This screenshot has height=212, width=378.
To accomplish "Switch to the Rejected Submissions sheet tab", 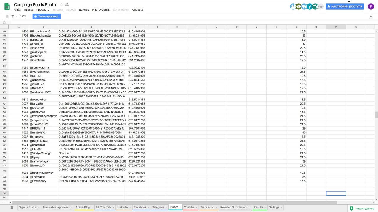I will click(x=234, y=207).
